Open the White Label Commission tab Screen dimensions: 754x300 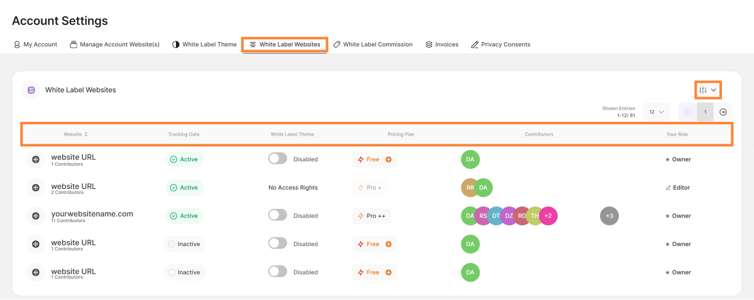coord(373,45)
